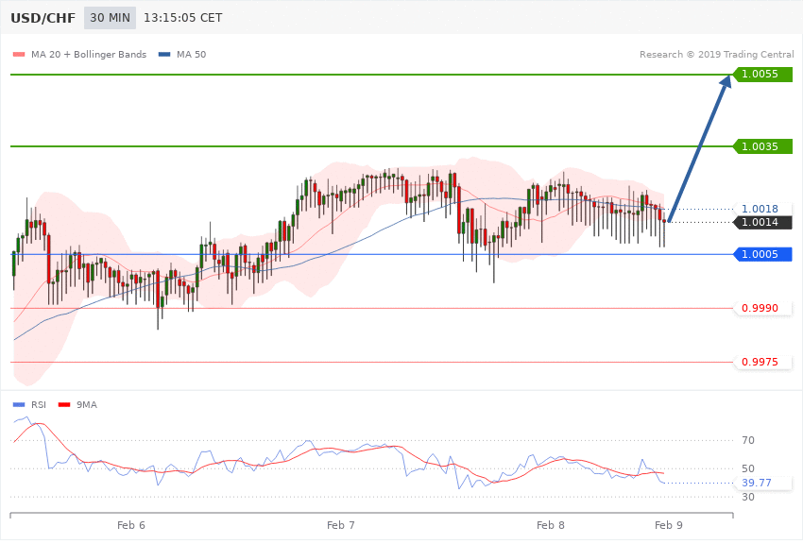Image resolution: width=803 pixels, height=544 pixels.
Task: Click the Feb 9 date axis label
Action: tap(668, 525)
